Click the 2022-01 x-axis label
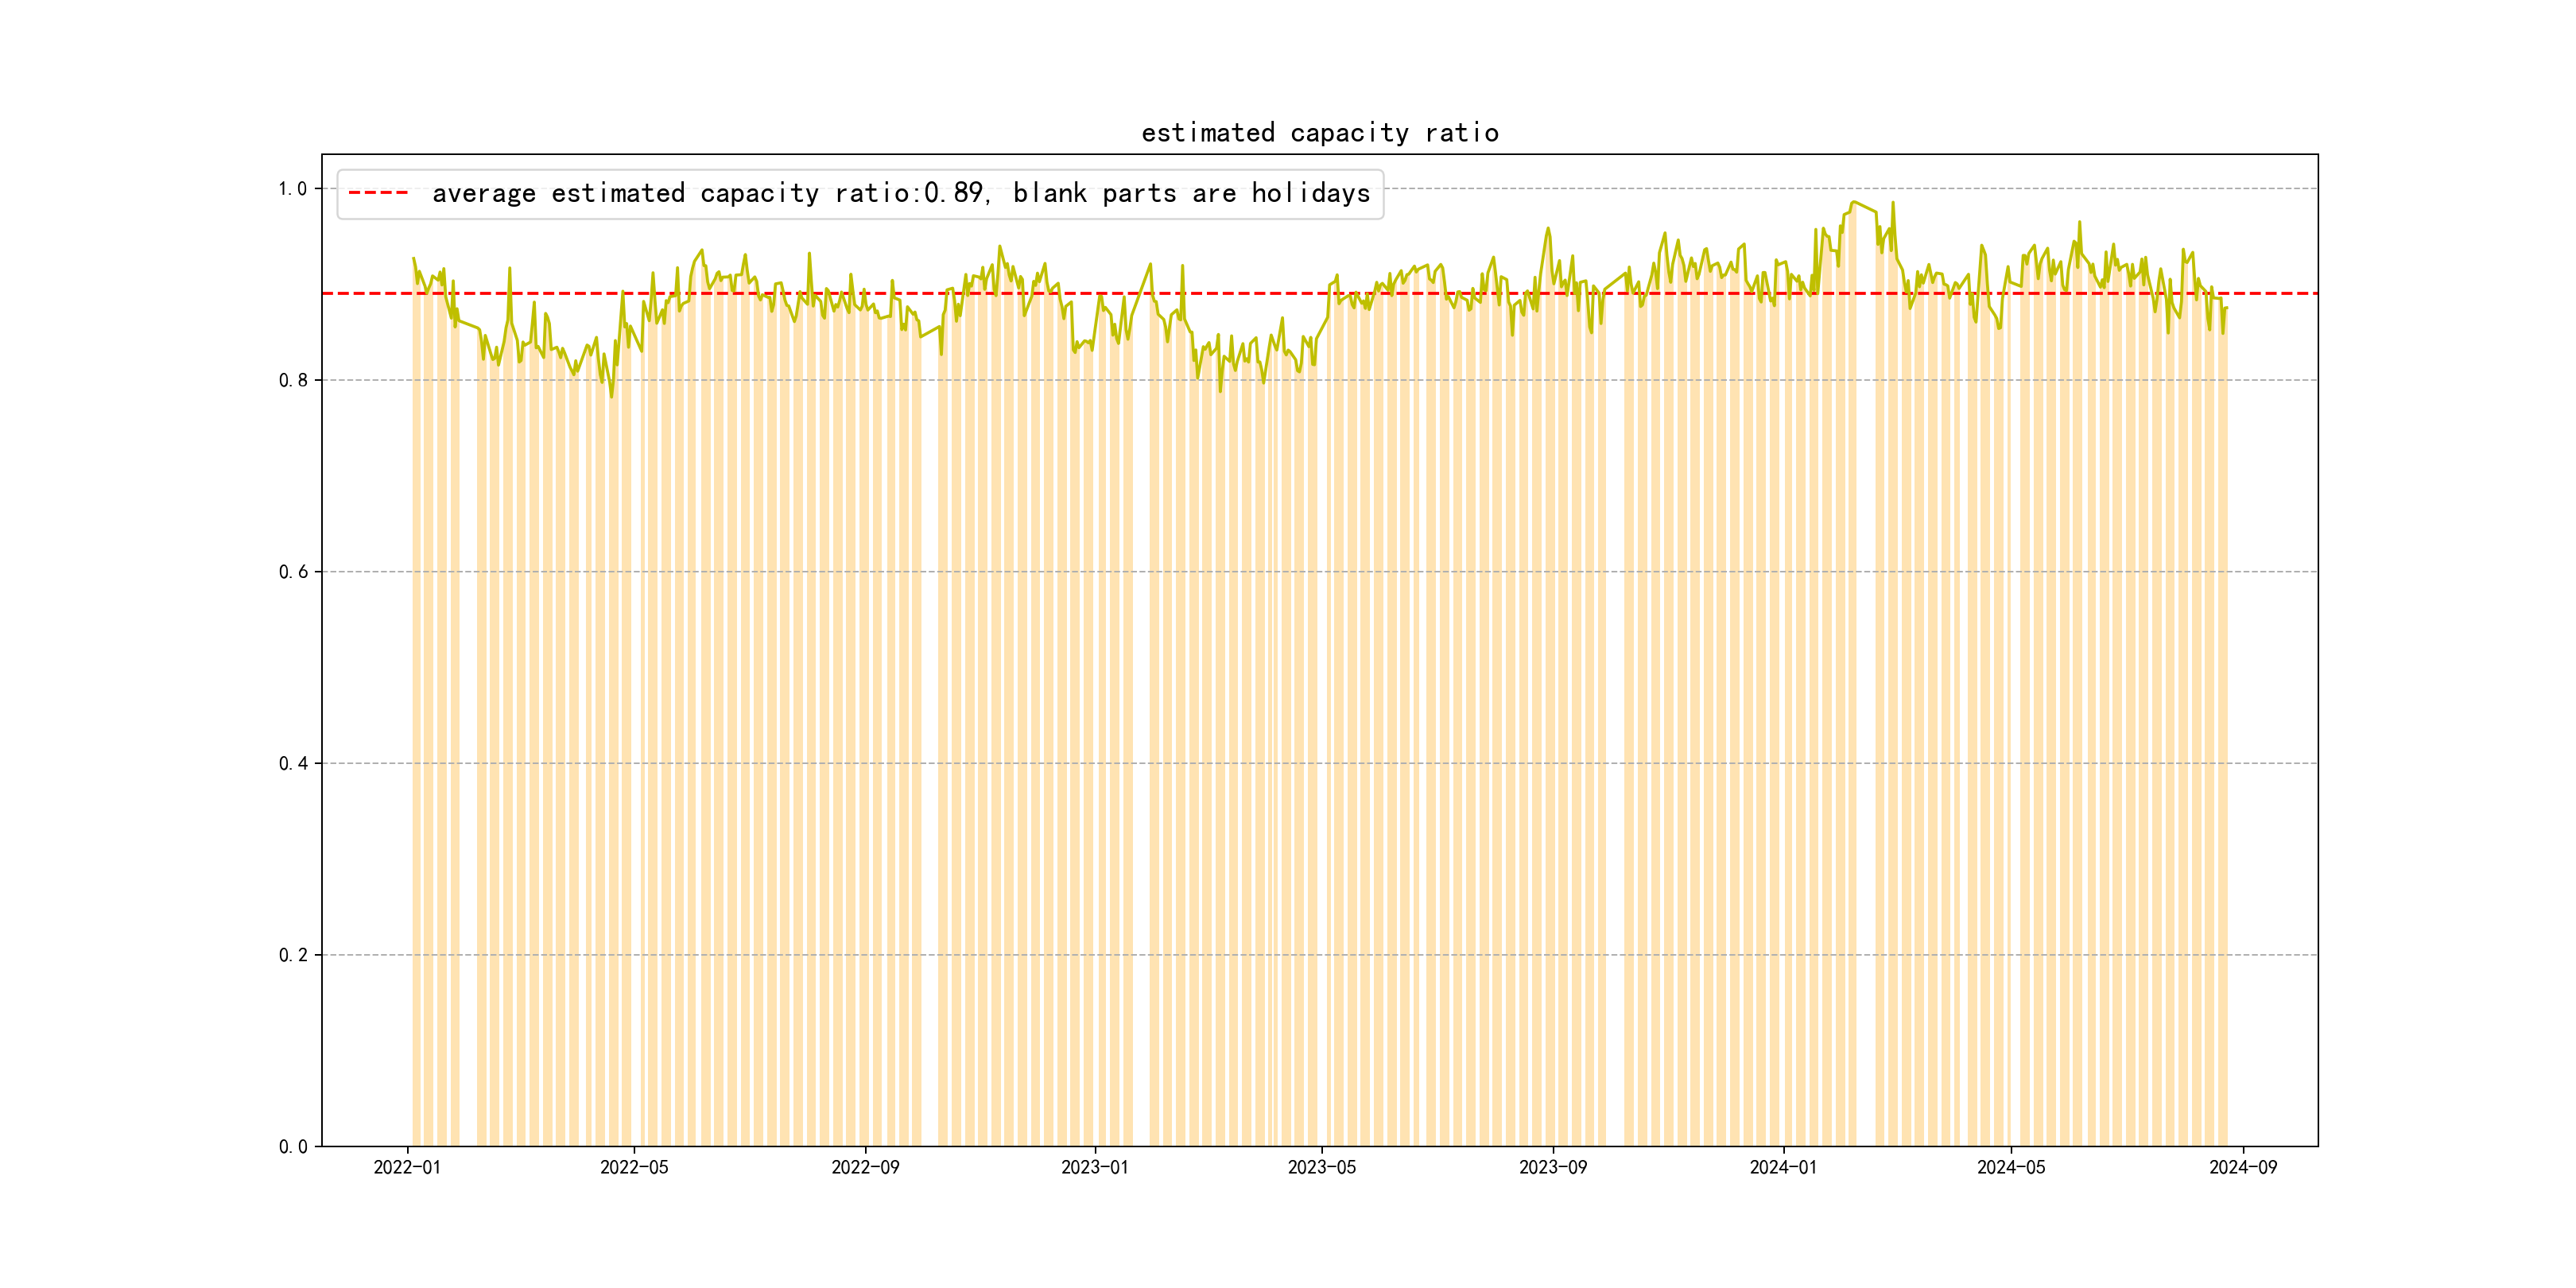This screenshot has width=2576, height=1288. [x=407, y=1168]
